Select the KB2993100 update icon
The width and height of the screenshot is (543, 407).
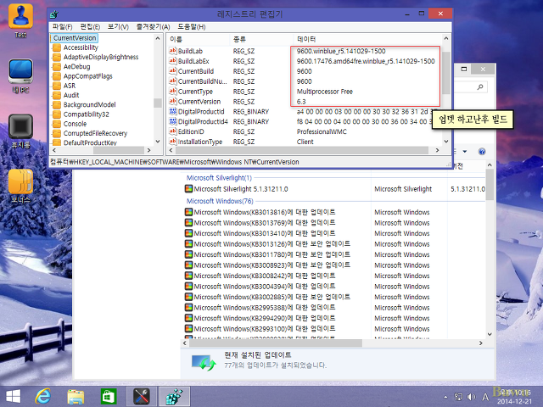(188, 328)
